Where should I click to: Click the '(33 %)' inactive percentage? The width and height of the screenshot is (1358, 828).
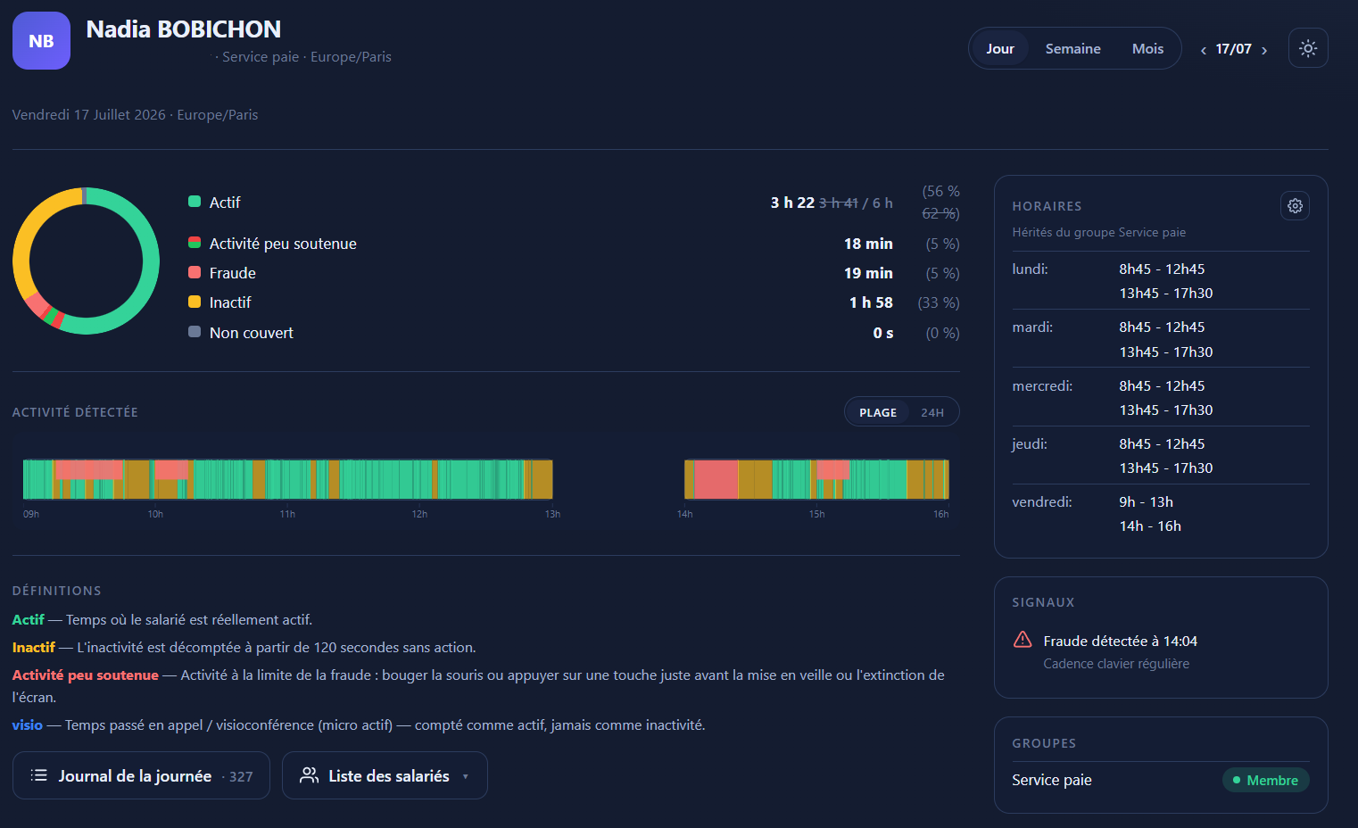point(939,302)
